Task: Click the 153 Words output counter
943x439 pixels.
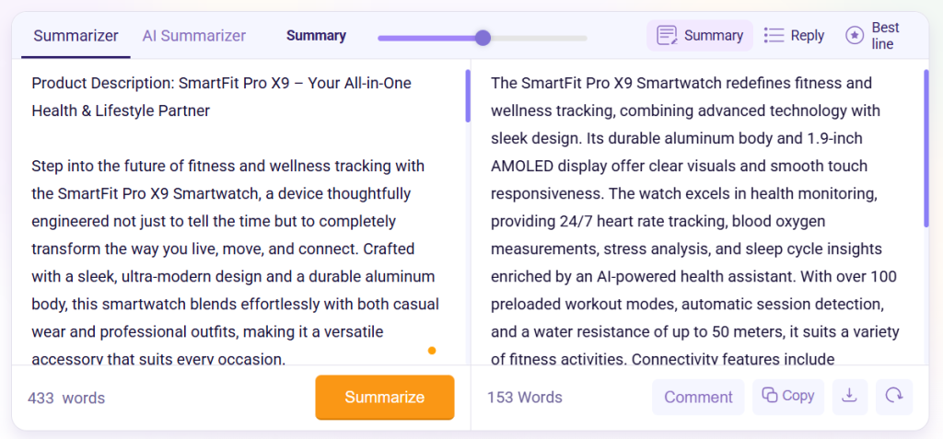Action: [x=525, y=398]
